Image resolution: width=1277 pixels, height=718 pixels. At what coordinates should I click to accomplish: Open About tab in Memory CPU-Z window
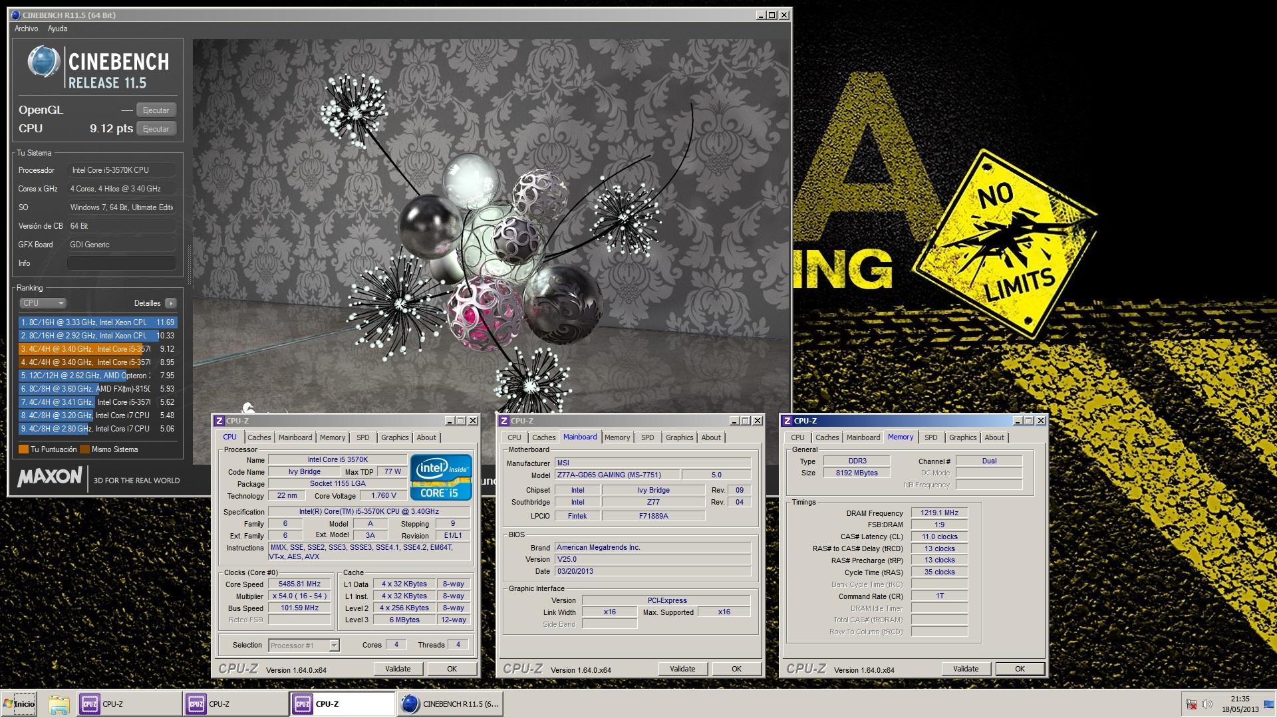[994, 437]
